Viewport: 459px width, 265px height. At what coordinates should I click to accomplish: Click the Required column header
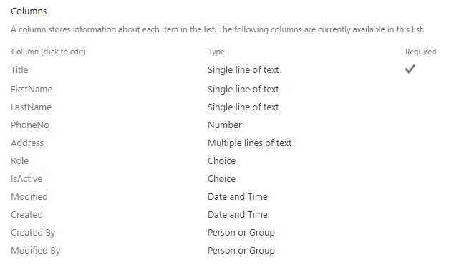pyautogui.click(x=420, y=52)
